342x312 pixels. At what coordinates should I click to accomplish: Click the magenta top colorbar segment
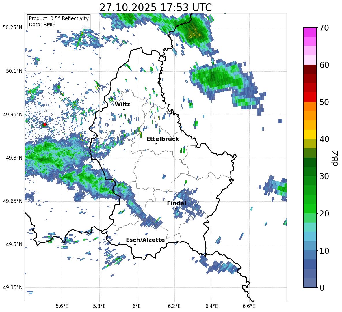click(x=310, y=32)
